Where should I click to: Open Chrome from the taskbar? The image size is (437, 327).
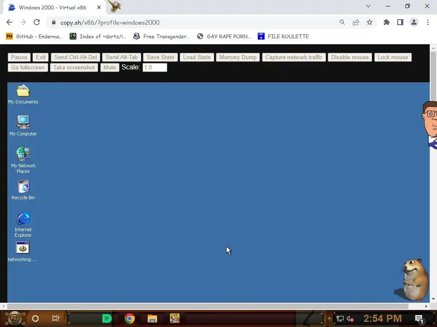130,318
